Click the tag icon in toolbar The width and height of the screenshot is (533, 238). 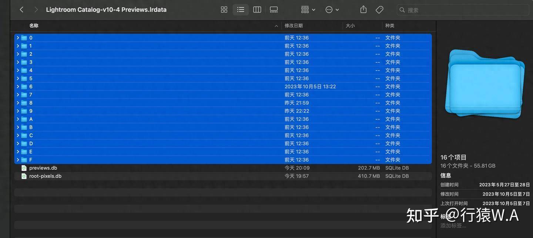[x=379, y=10]
